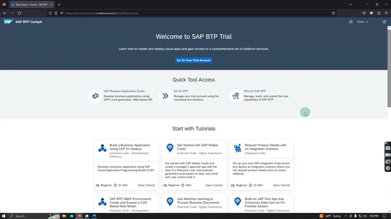Screen dimensions: 391x219
Task: Reload the page with the refresh icon
Action: (20, 13)
